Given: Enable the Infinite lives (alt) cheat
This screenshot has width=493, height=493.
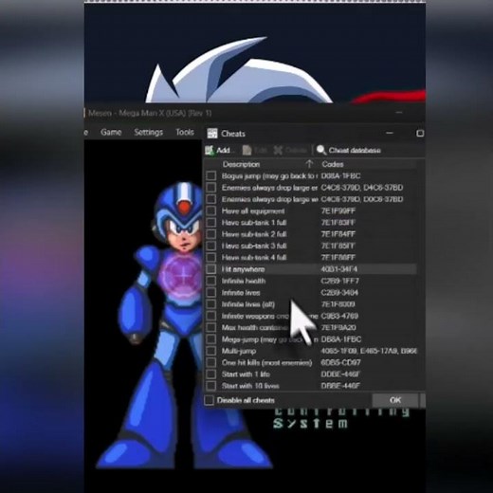Looking at the screenshot, I should (211, 304).
